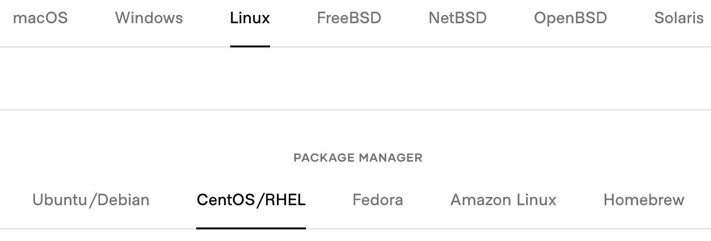Click the PACKAGE MANAGER heading
This screenshot has height=241, width=711.
click(358, 158)
